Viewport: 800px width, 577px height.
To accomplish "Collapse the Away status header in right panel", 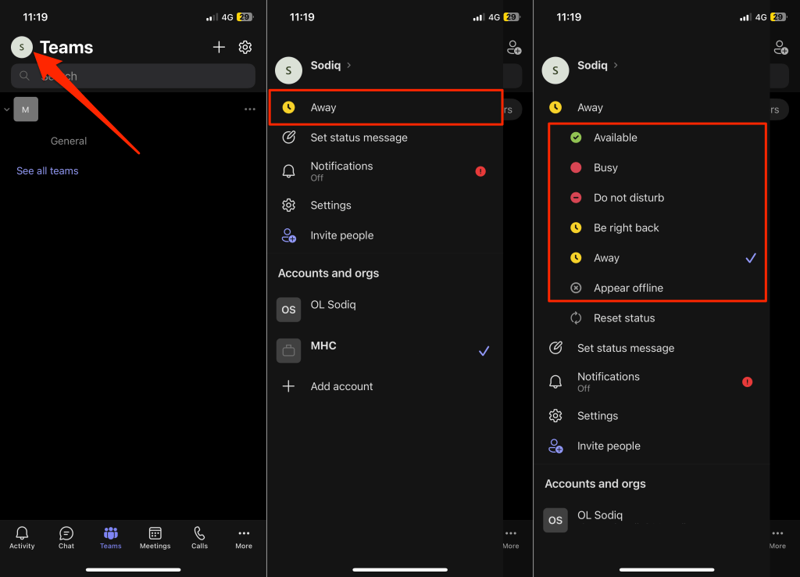I will click(652, 107).
